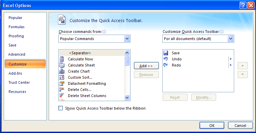This screenshot has height=133, width=256.
Task: Expand the Undo submenu arrow
Action: click(x=231, y=59)
